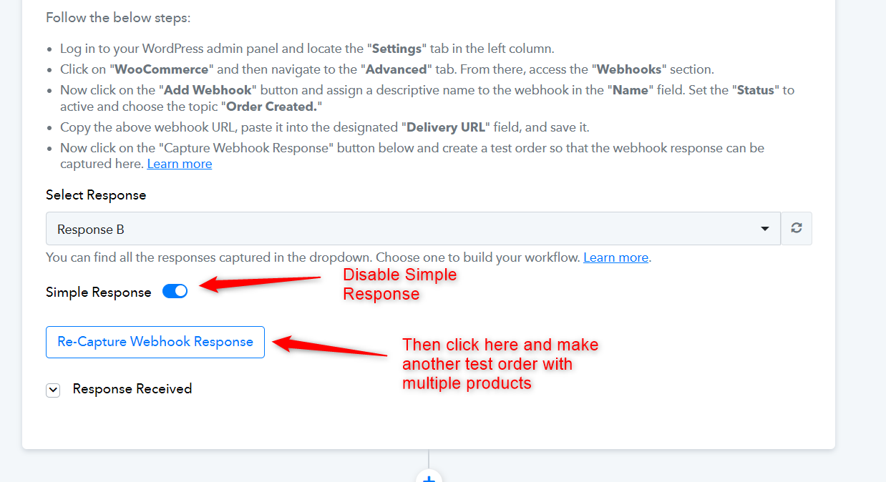Click the refresh responses icon beside the dropdown
886x482 pixels.
(797, 229)
